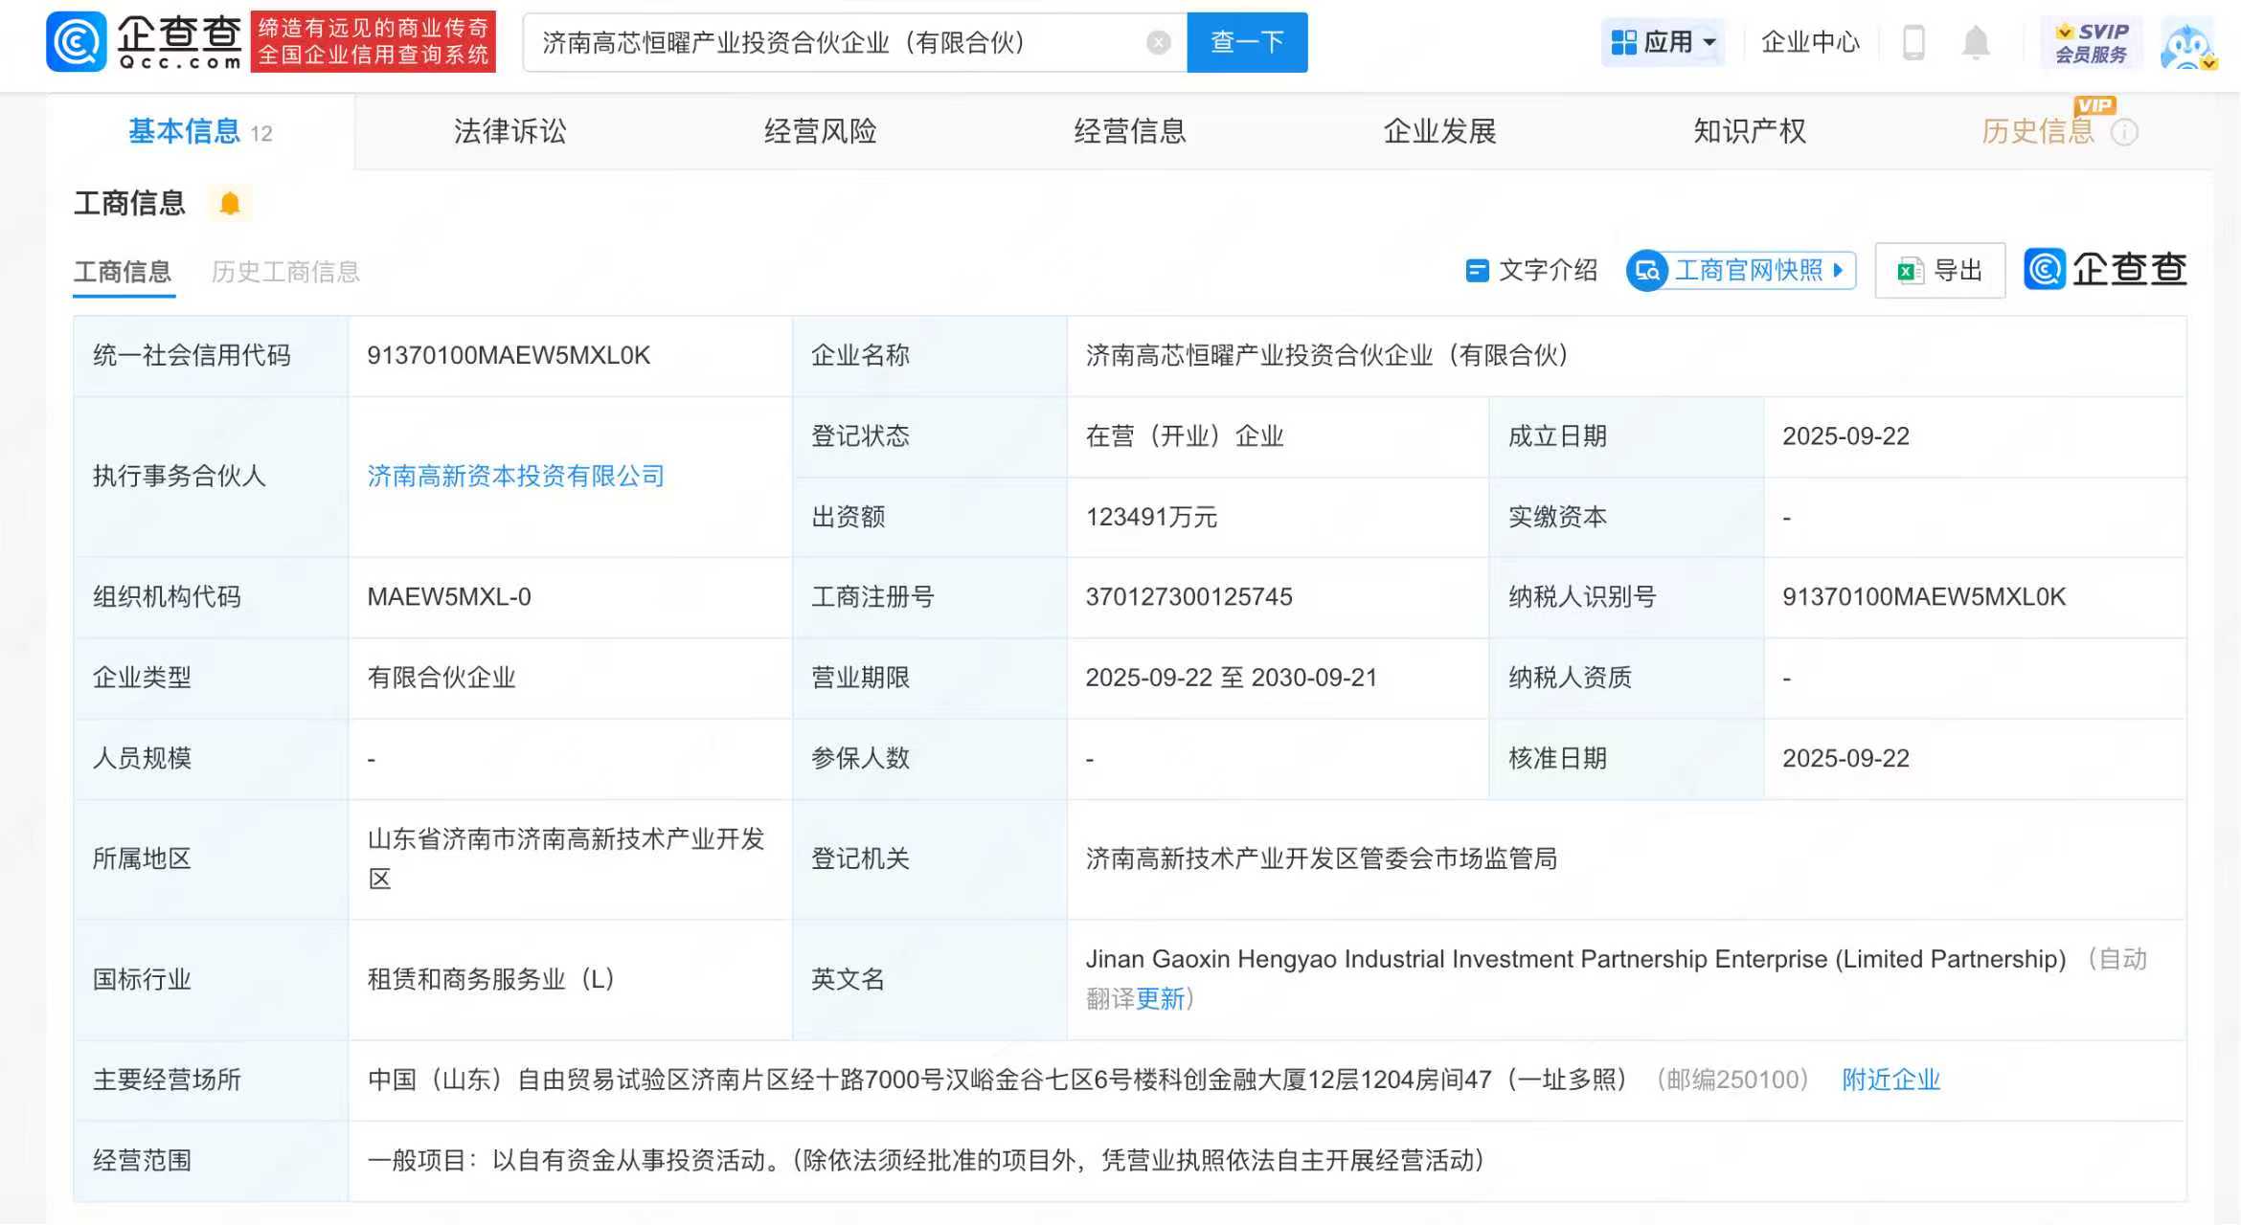Open 工商官网快照 snapshot tool
2241x1225 pixels.
[x=1750, y=270]
